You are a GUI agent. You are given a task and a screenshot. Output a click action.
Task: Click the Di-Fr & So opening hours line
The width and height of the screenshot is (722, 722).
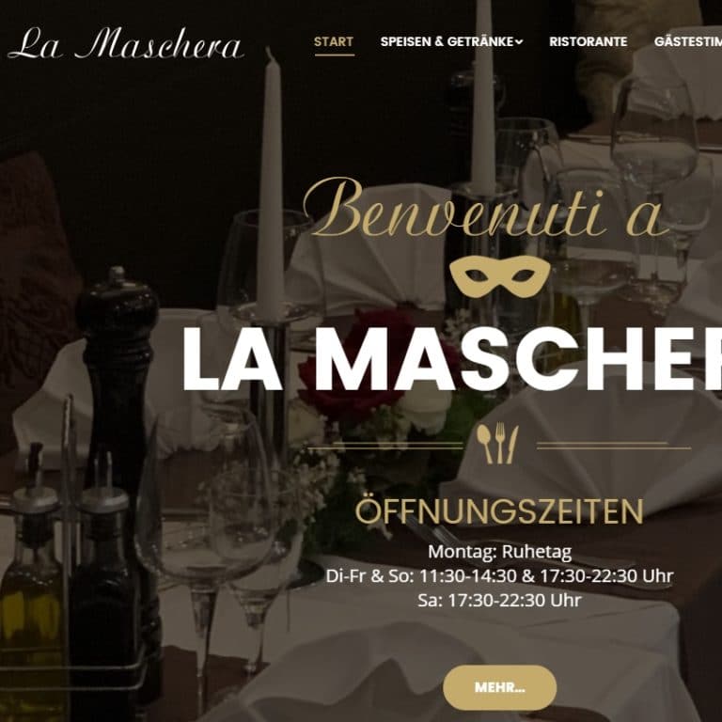pos(499,575)
